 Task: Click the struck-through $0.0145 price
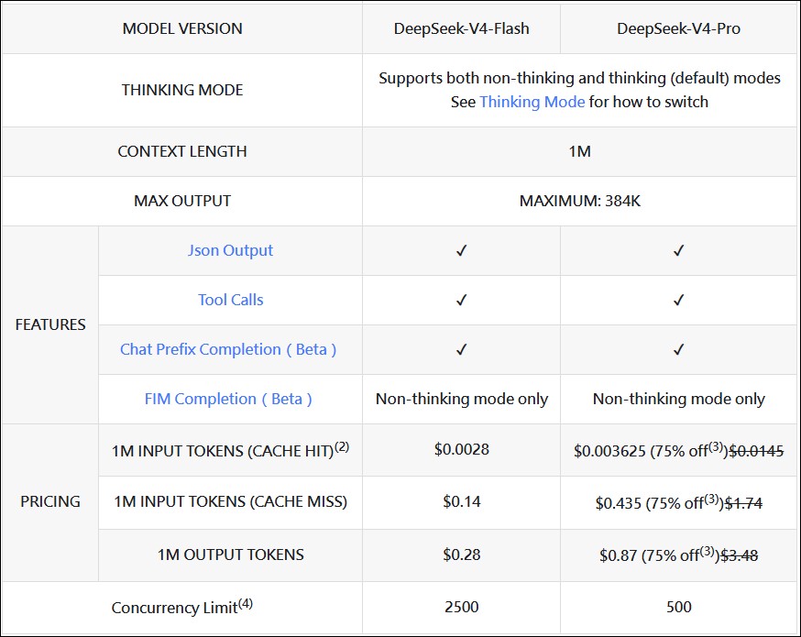(x=756, y=451)
